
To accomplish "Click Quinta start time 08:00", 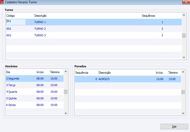I will 40,98.
